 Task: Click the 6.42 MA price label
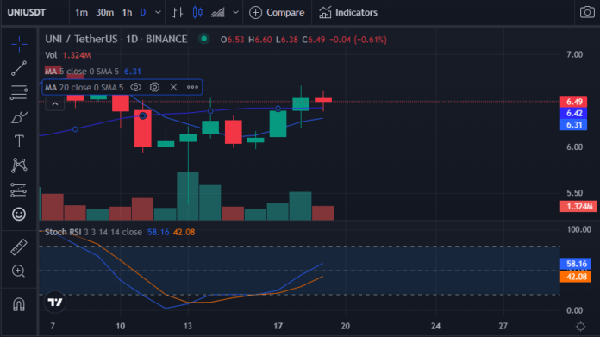573,113
